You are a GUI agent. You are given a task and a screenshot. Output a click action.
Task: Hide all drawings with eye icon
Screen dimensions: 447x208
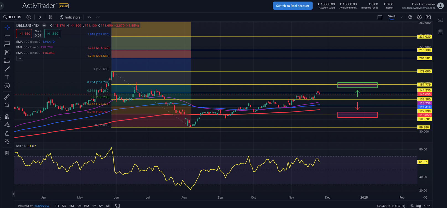[x=7, y=142]
